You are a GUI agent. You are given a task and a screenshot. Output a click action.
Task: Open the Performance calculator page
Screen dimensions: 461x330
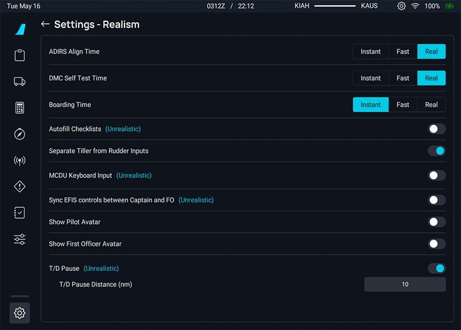click(x=20, y=108)
